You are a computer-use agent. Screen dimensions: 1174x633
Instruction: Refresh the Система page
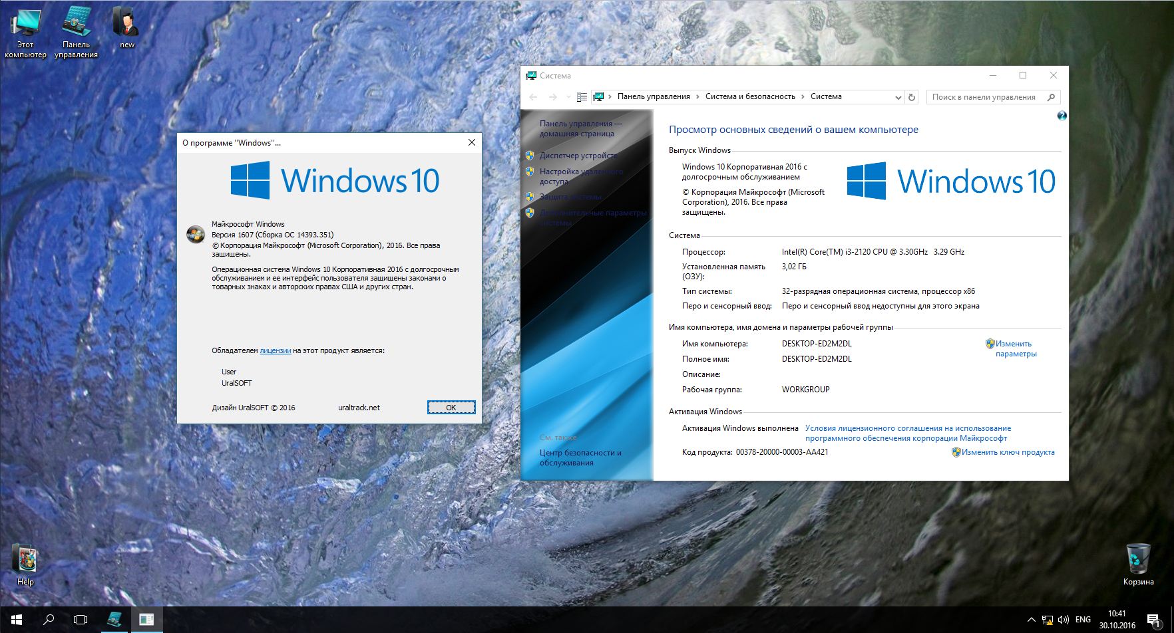click(912, 97)
